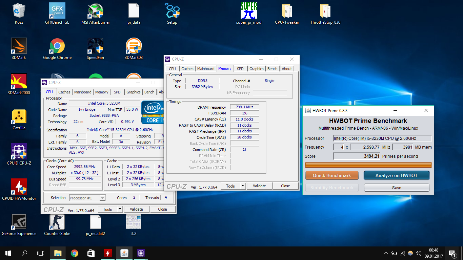Expand Tools dropdown arrow in CPU tab CPU-Z window
The height and width of the screenshot is (260, 463).
(x=120, y=209)
